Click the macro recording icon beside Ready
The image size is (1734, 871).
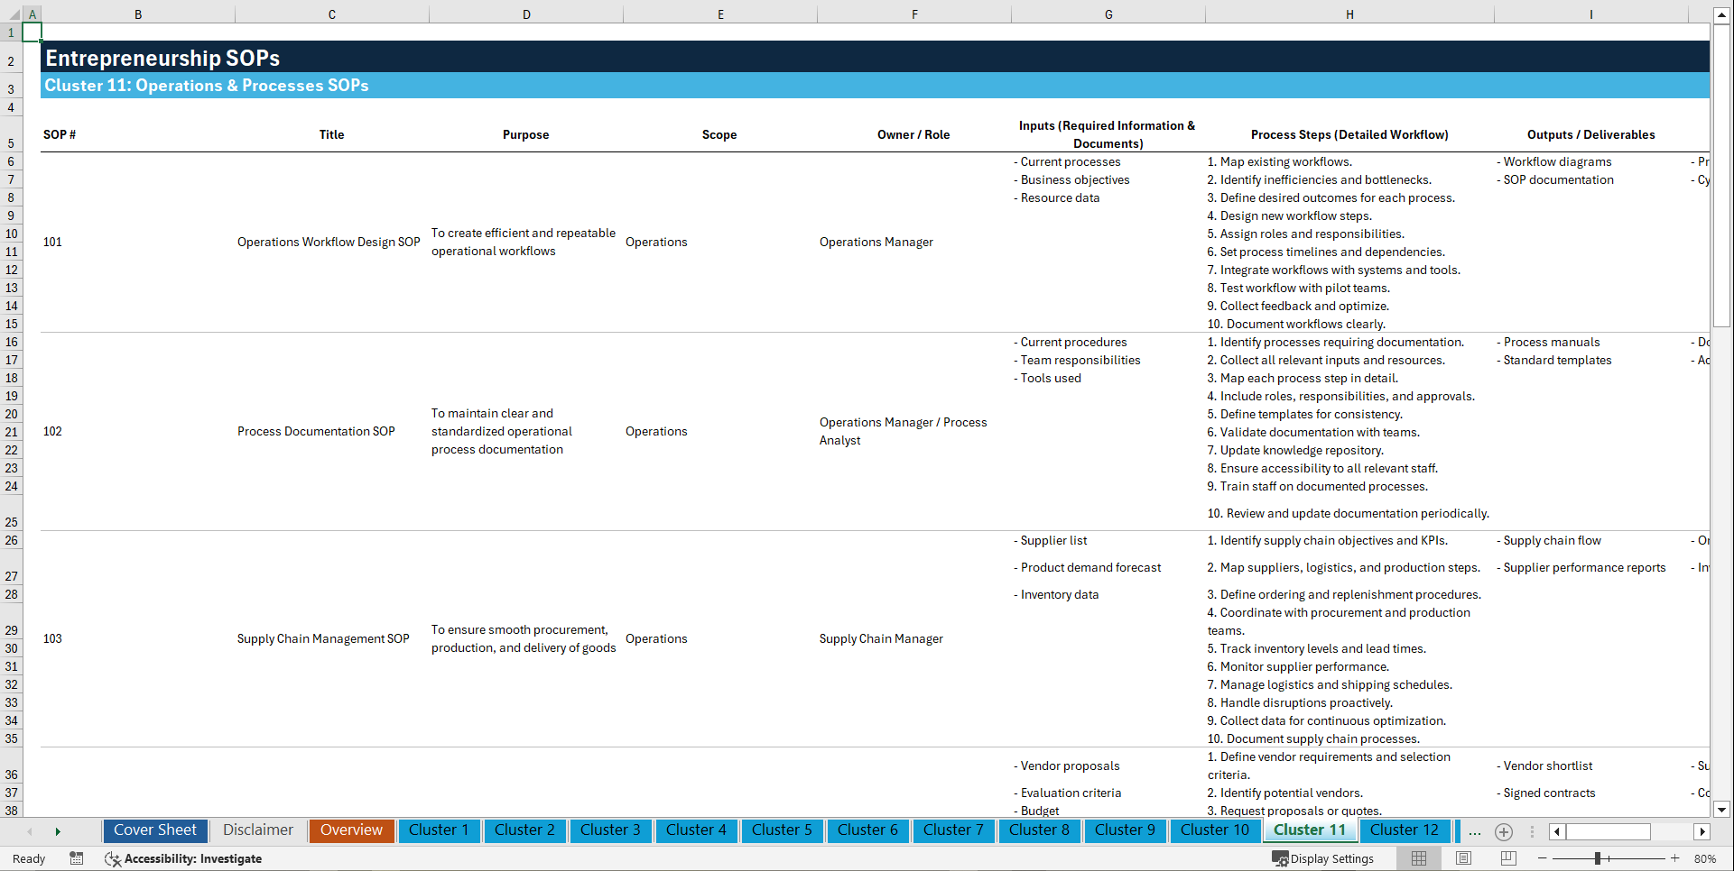point(77,858)
